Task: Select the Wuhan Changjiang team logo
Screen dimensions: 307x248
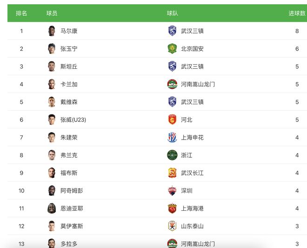Action: coord(172,173)
